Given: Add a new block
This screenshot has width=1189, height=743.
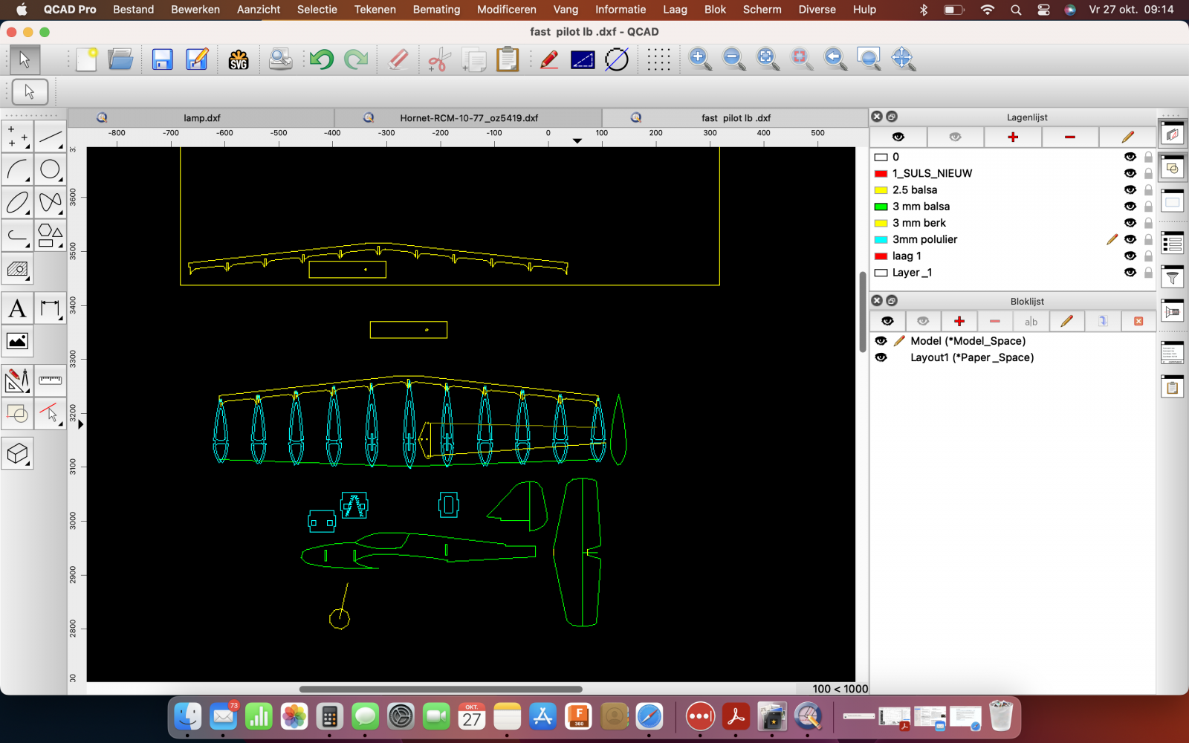Looking at the screenshot, I should coord(959,321).
